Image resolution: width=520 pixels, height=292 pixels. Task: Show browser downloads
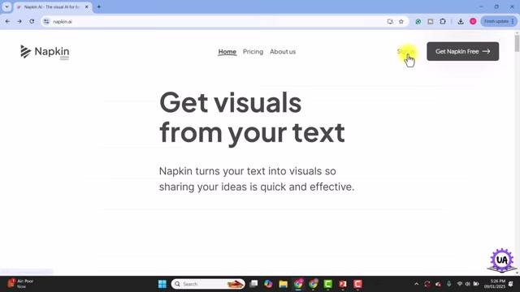pos(461,22)
